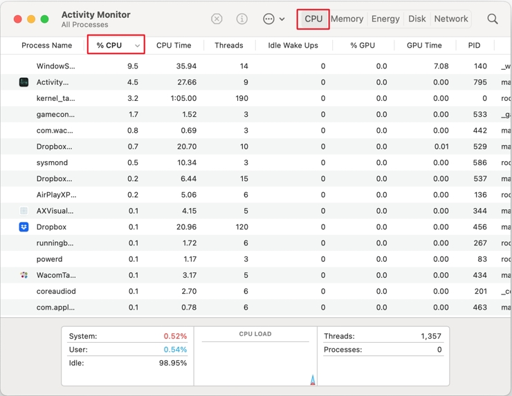Sort by the CPU Time column
The height and width of the screenshot is (396, 512).
(174, 46)
